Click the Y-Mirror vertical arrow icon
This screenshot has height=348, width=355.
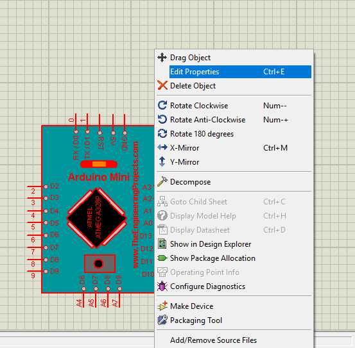[x=162, y=162]
